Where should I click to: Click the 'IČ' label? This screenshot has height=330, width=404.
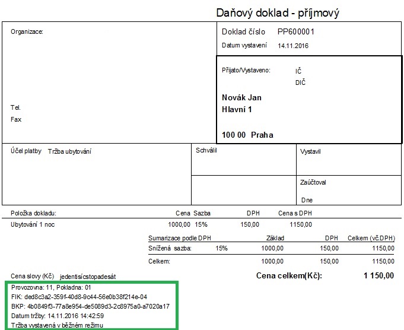click(x=298, y=71)
